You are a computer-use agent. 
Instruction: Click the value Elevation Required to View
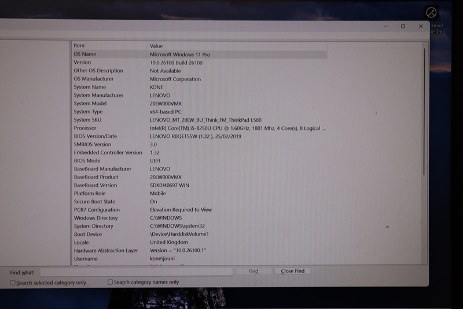(181, 210)
